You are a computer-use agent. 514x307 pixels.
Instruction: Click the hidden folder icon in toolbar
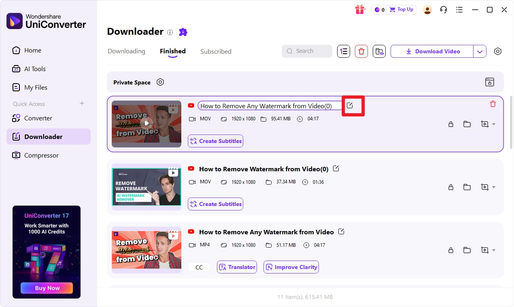379,51
